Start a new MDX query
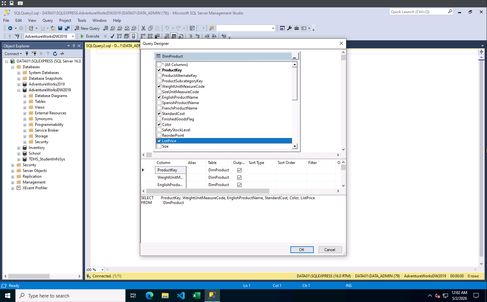The image size is (487, 302). coord(113,28)
